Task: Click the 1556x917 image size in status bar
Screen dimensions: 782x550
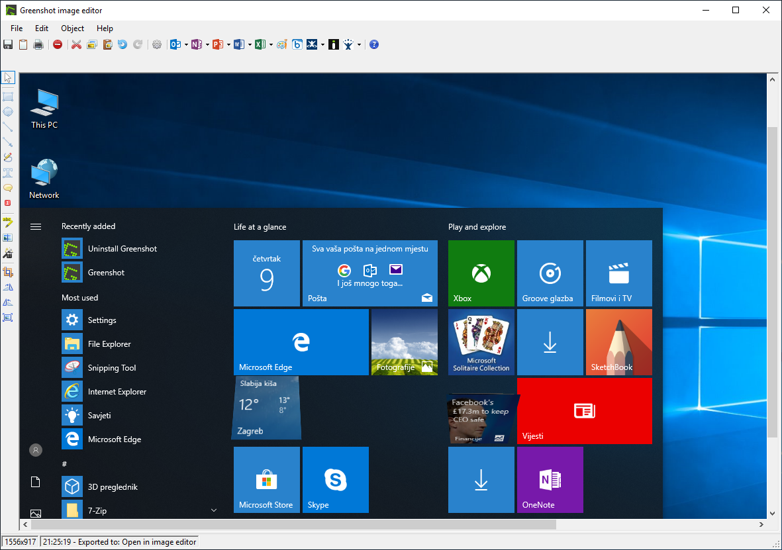Action: (21, 542)
